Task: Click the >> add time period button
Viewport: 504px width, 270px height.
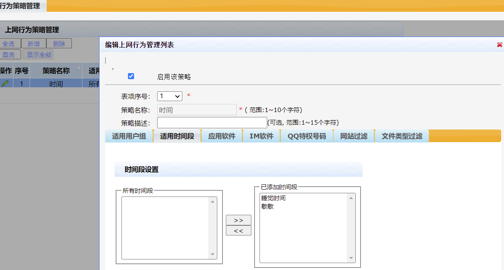Action: 238,220
